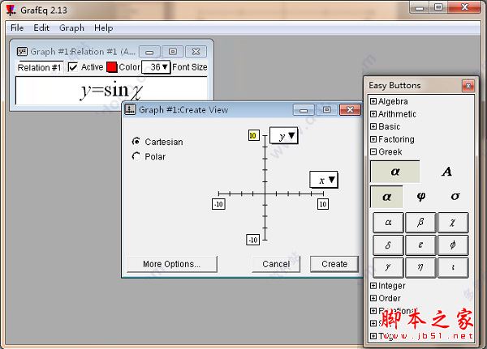Select the uppercase Greek A toggle
The width and height of the screenshot is (487, 349).
[446, 172]
